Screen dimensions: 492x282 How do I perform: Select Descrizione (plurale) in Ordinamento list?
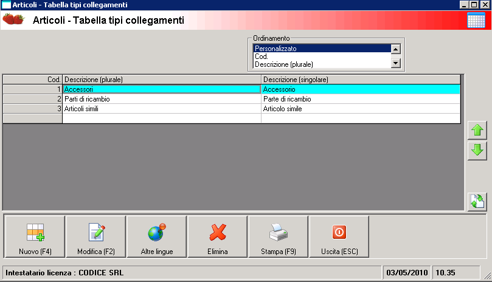[322, 64]
